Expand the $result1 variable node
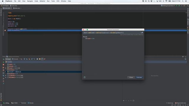This screenshot has height=106, width=189. pos(6,72)
